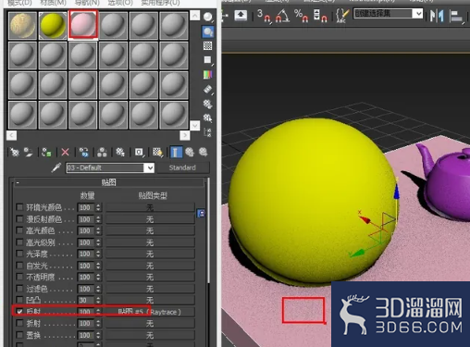Toggle the checkered Background icon

[208, 46]
